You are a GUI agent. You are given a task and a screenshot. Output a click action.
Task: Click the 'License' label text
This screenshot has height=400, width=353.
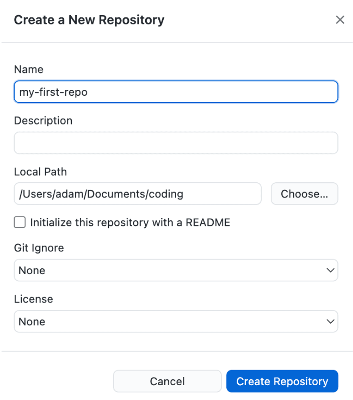pos(33,299)
